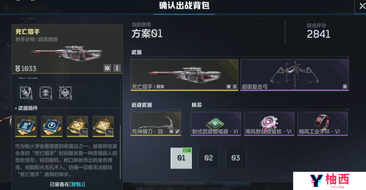Image resolution: width=366 pixels, height=190 pixels.
Task: Select 飓风工业手环·VI core
Action: (323, 124)
